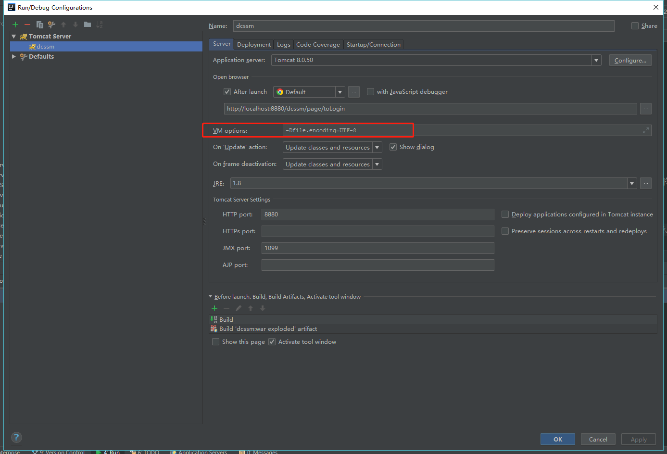This screenshot has width=667, height=454.
Task: Move before-launch task down
Action: click(x=263, y=308)
